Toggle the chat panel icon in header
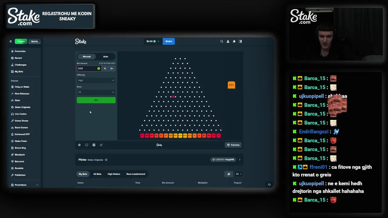This screenshot has height=218, width=388. (240, 41)
